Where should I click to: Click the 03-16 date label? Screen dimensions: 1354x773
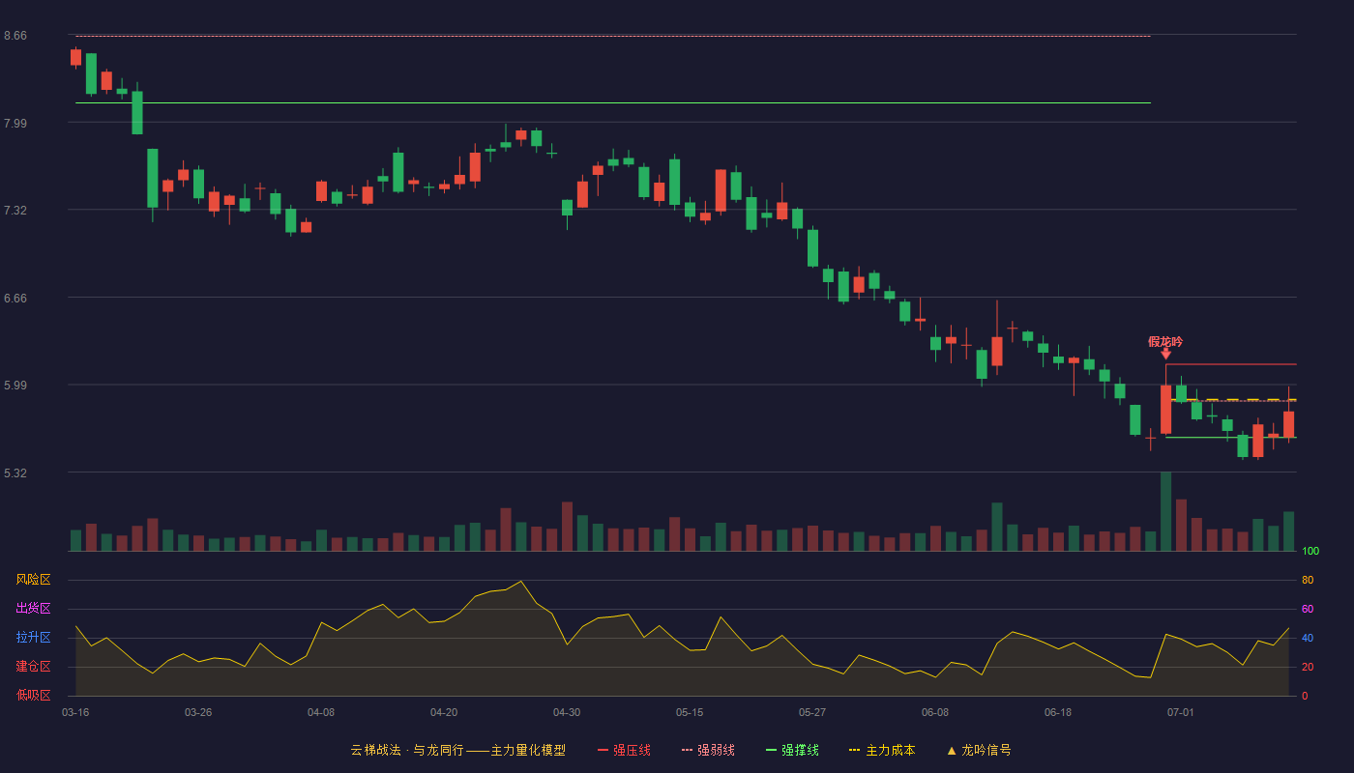click(x=75, y=712)
